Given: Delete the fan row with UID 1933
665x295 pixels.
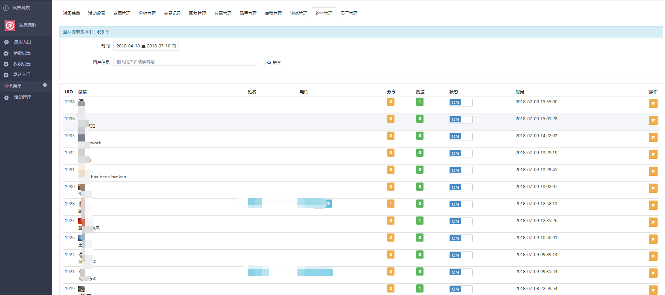Looking at the screenshot, I should (x=653, y=137).
